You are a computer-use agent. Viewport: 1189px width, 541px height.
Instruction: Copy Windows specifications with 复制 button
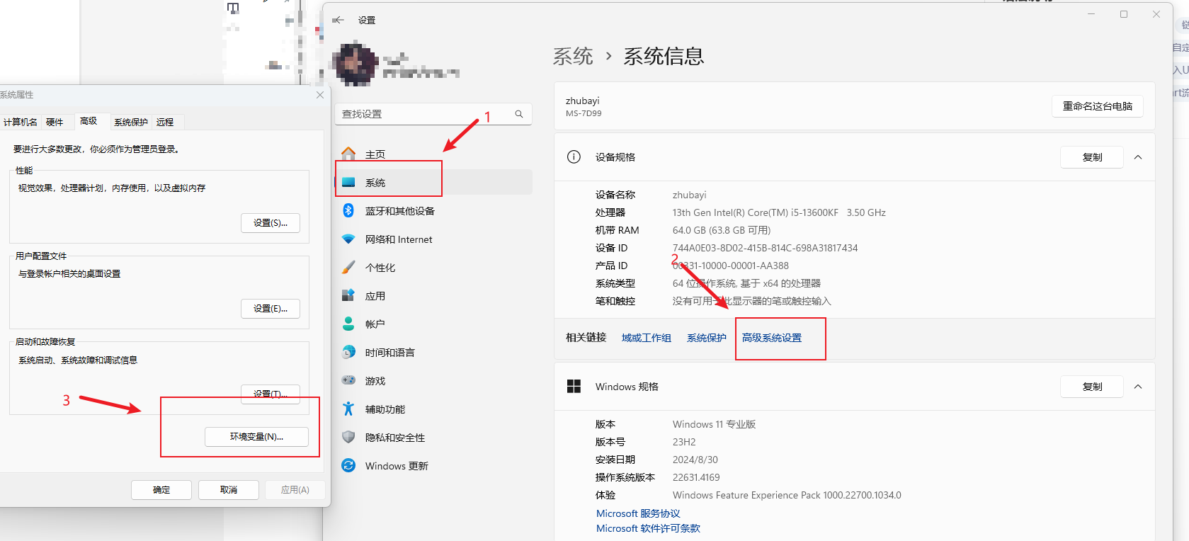[x=1092, y=387]
